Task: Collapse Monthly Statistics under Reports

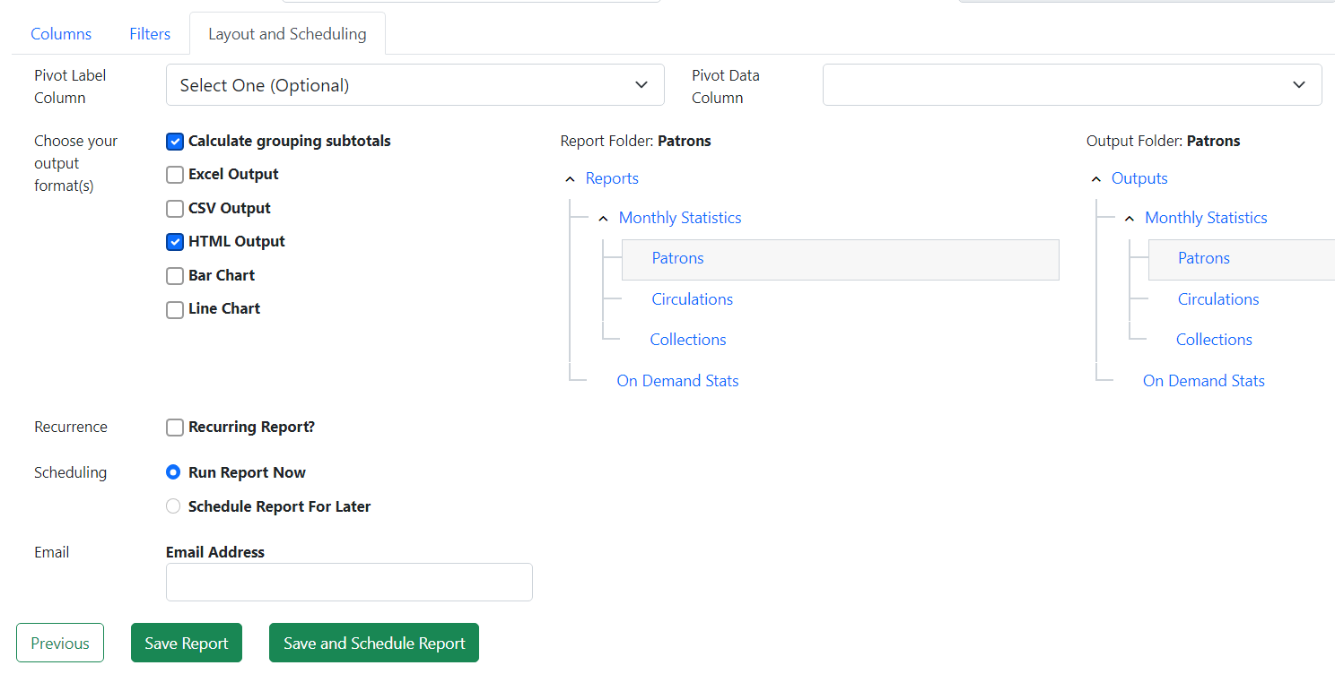Action: click(x=603, y=217)
